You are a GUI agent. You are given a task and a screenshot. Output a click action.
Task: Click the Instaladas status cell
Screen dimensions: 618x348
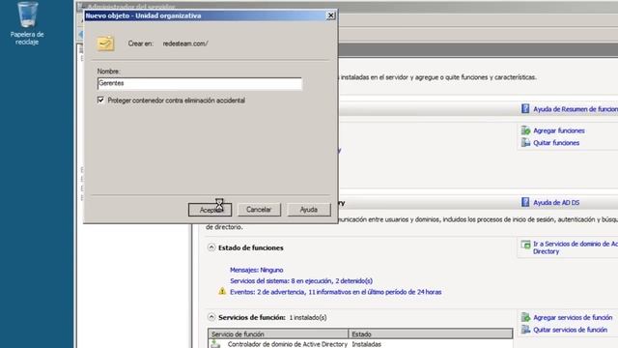point(367,344)
